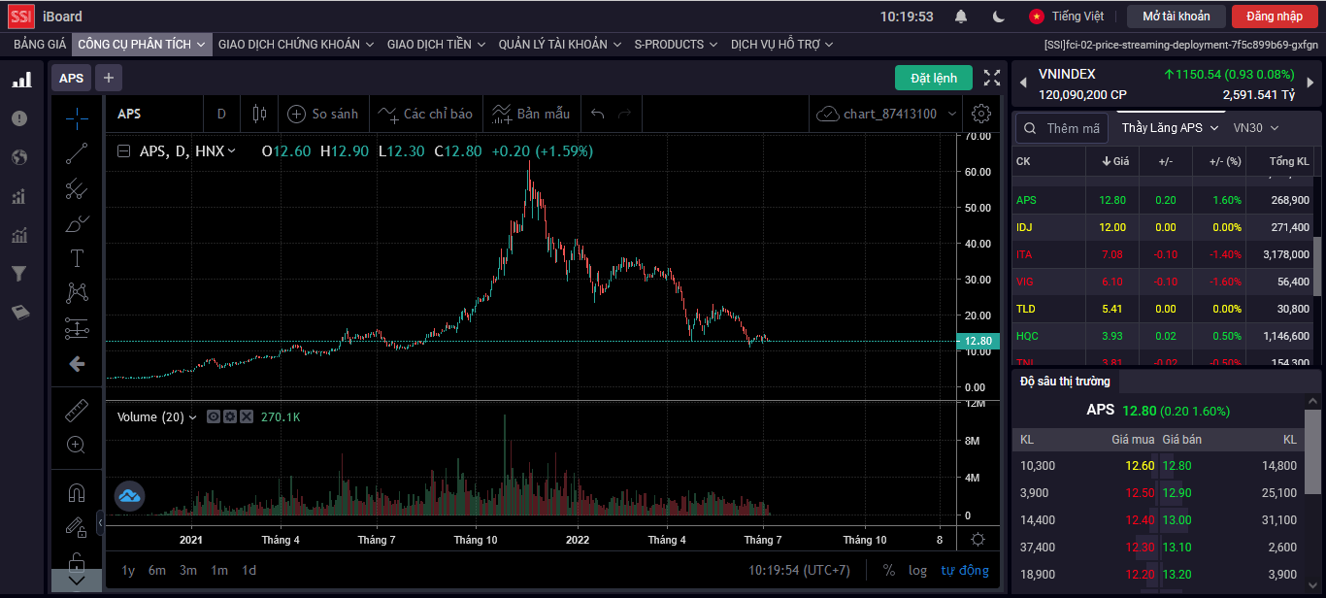Select the crosshair cursor tool
Image resolution: width=1326 pixels, height=598 pixels.
pyautogui.click(x=77, y=118)
